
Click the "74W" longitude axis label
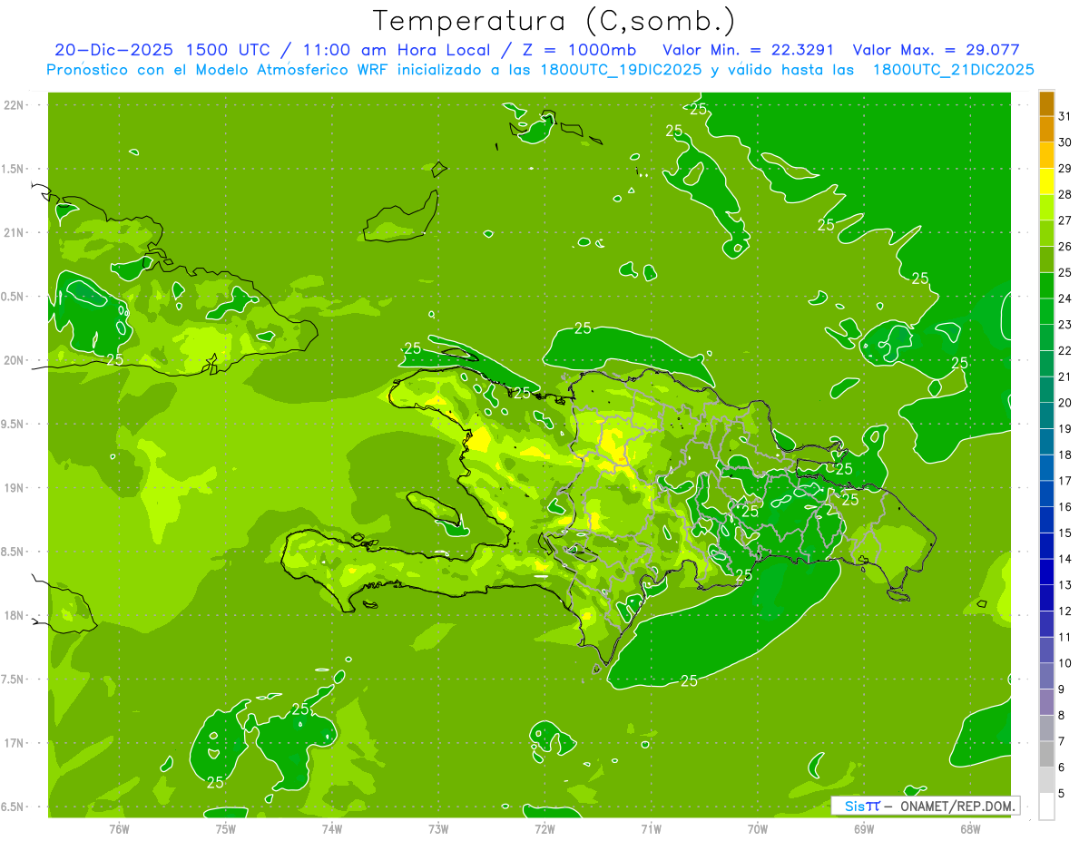(332, 828)
